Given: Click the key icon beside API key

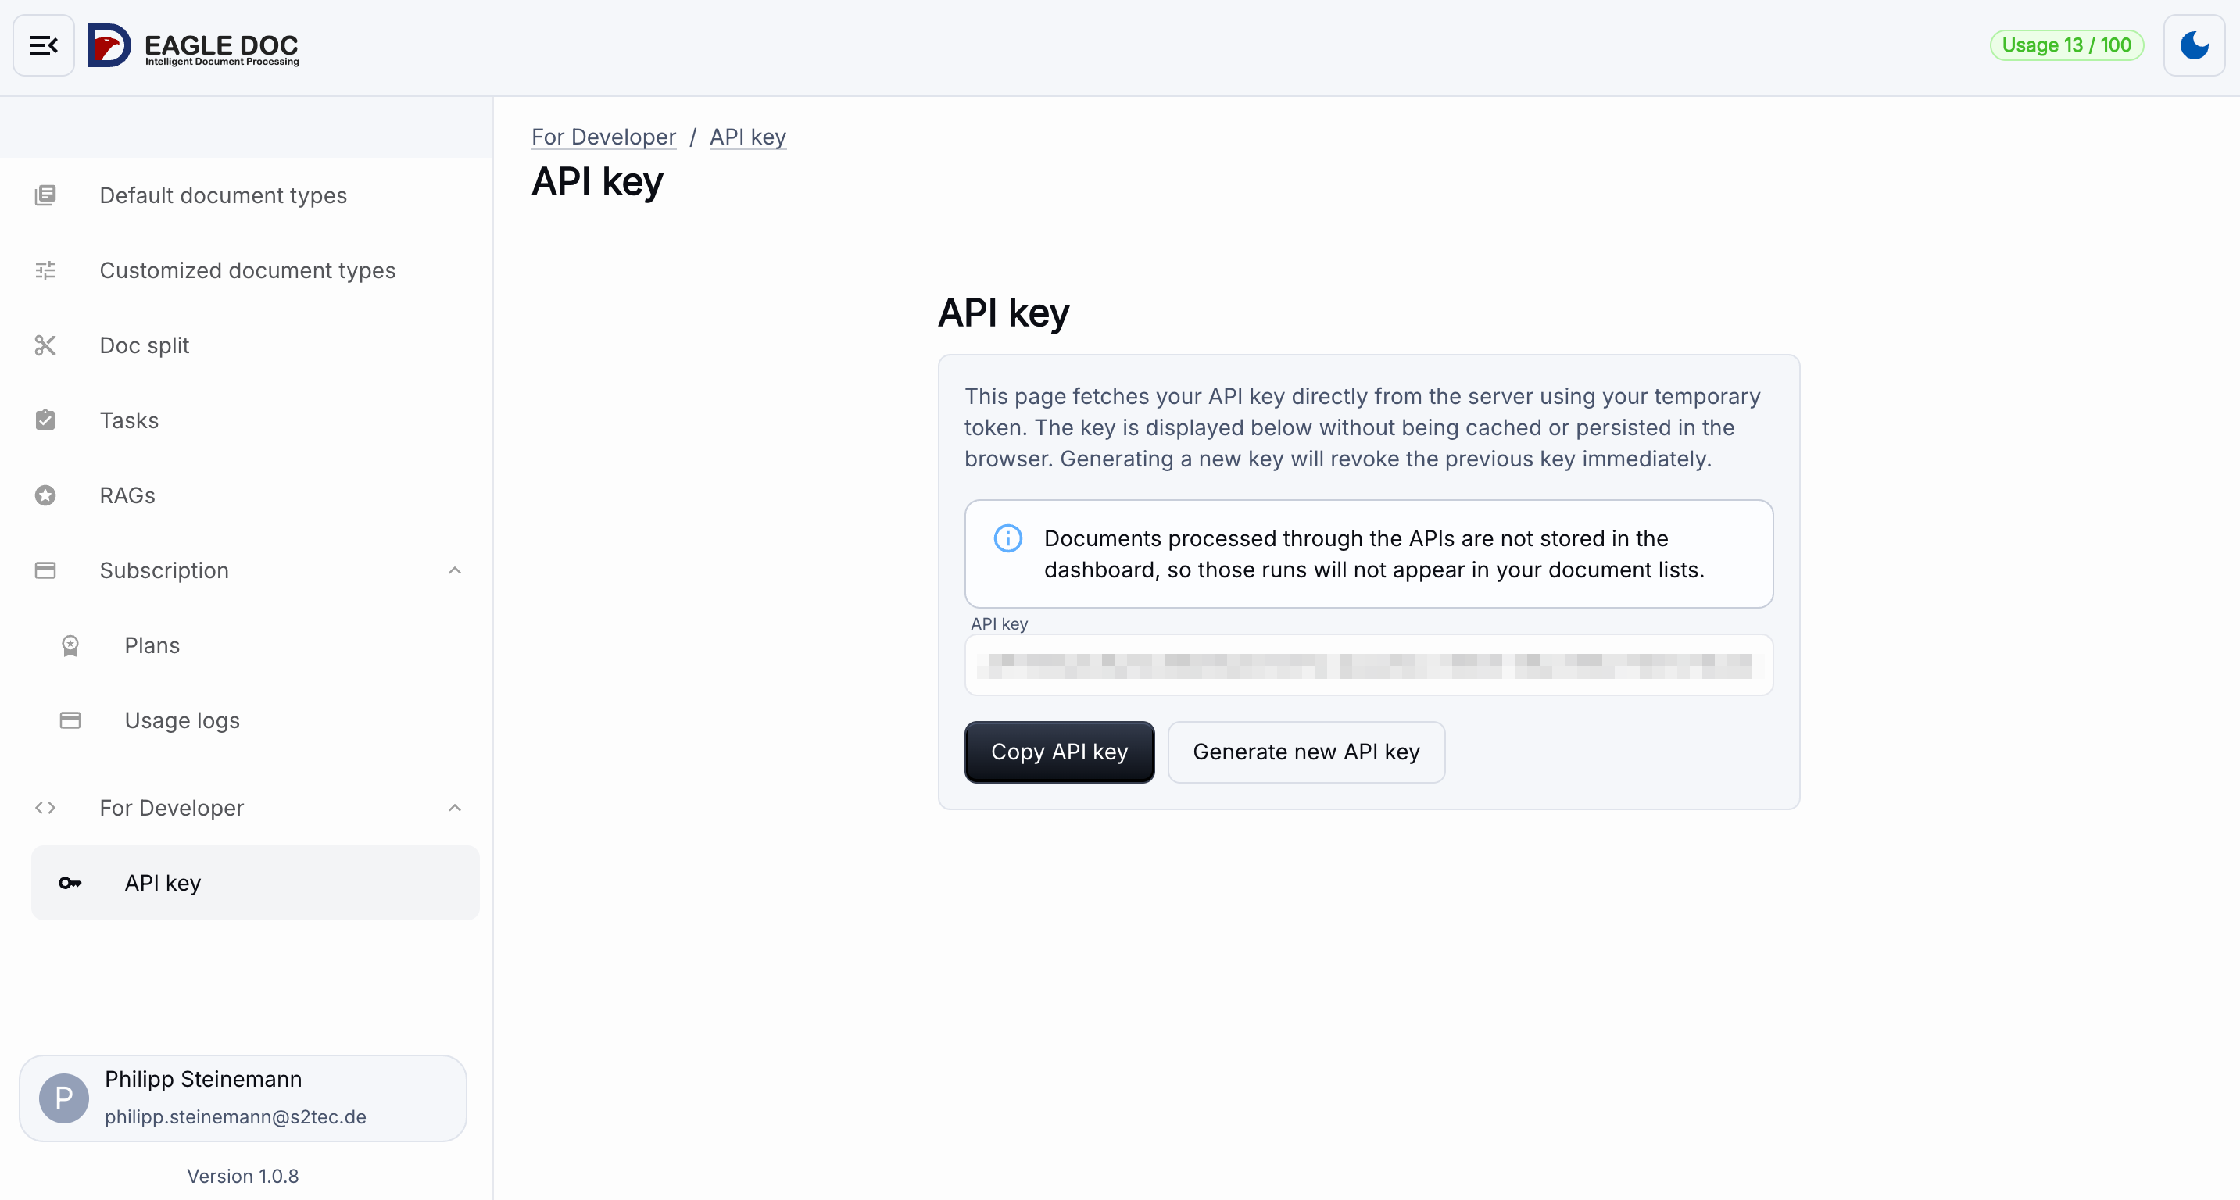Looking at the screenshot, I should coord(70,882).
